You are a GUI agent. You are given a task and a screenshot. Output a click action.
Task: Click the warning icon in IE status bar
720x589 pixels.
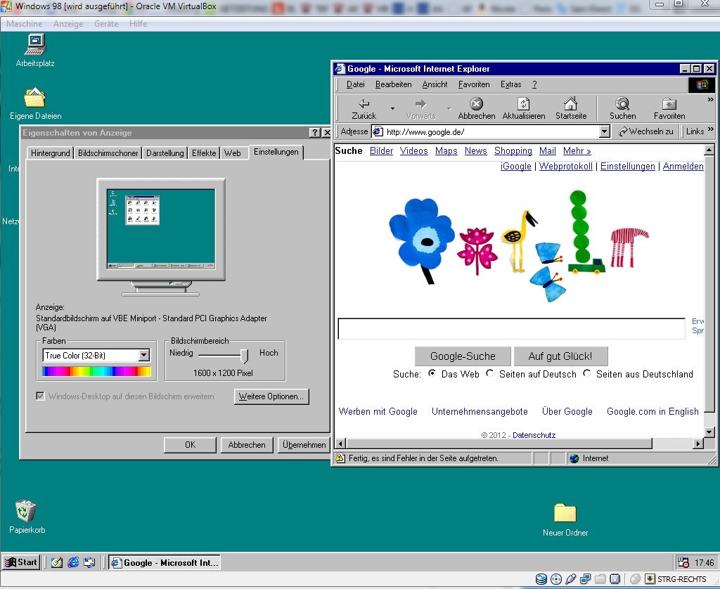(340, 458)
